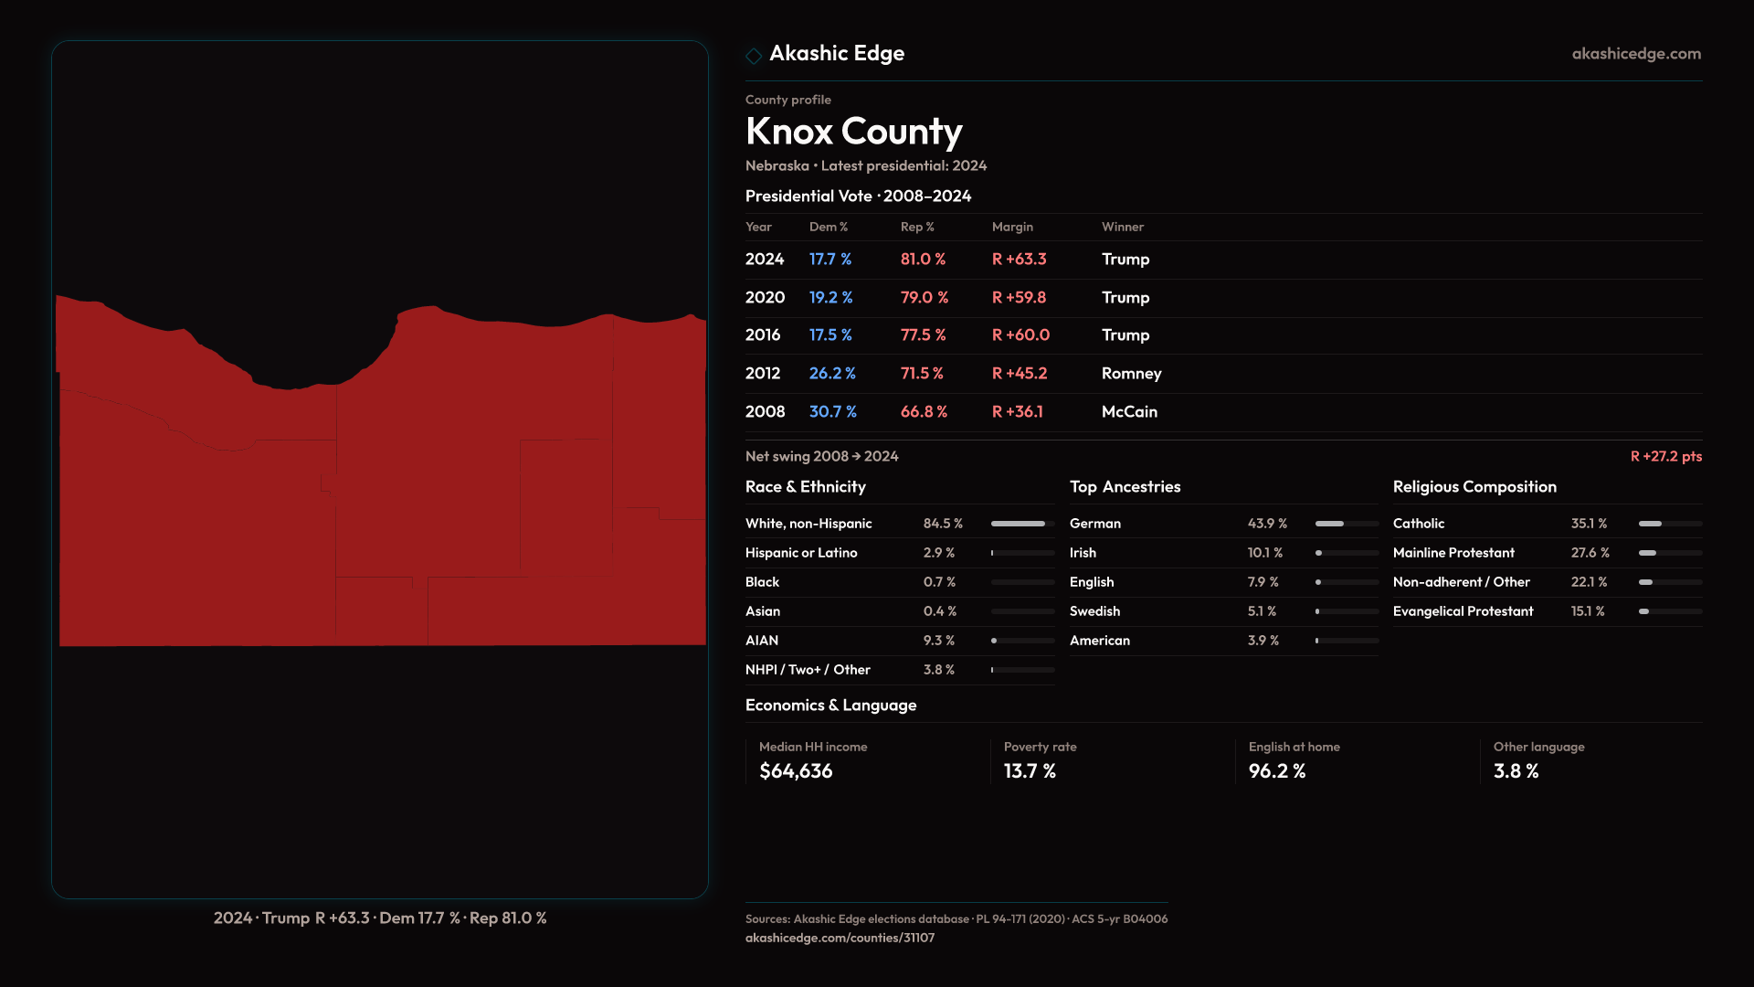The height and width of the screenshot is (987, 1754).
Task: Click the 2012 winner Romney cell
Action: [x=1131, y=374]
